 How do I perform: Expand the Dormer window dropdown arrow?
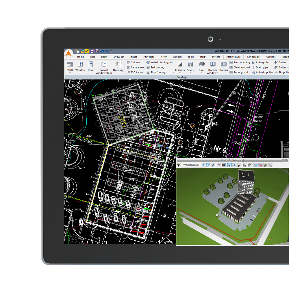(217, 73)
